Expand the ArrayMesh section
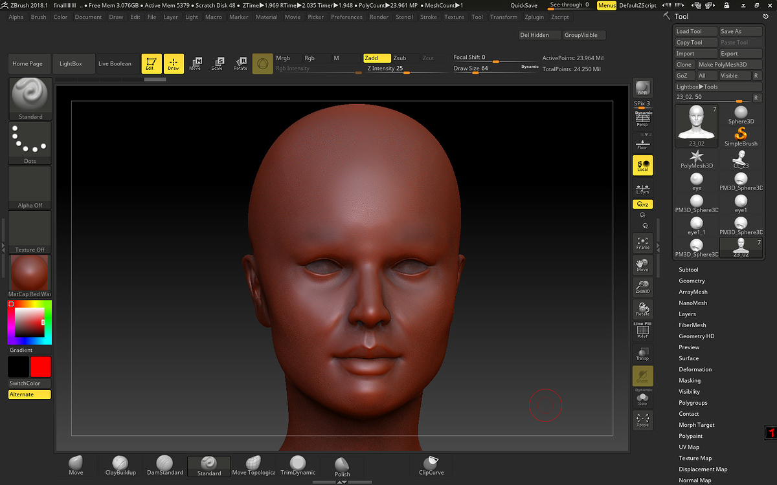This screenshot has width=777, height=485. point(693,292)
